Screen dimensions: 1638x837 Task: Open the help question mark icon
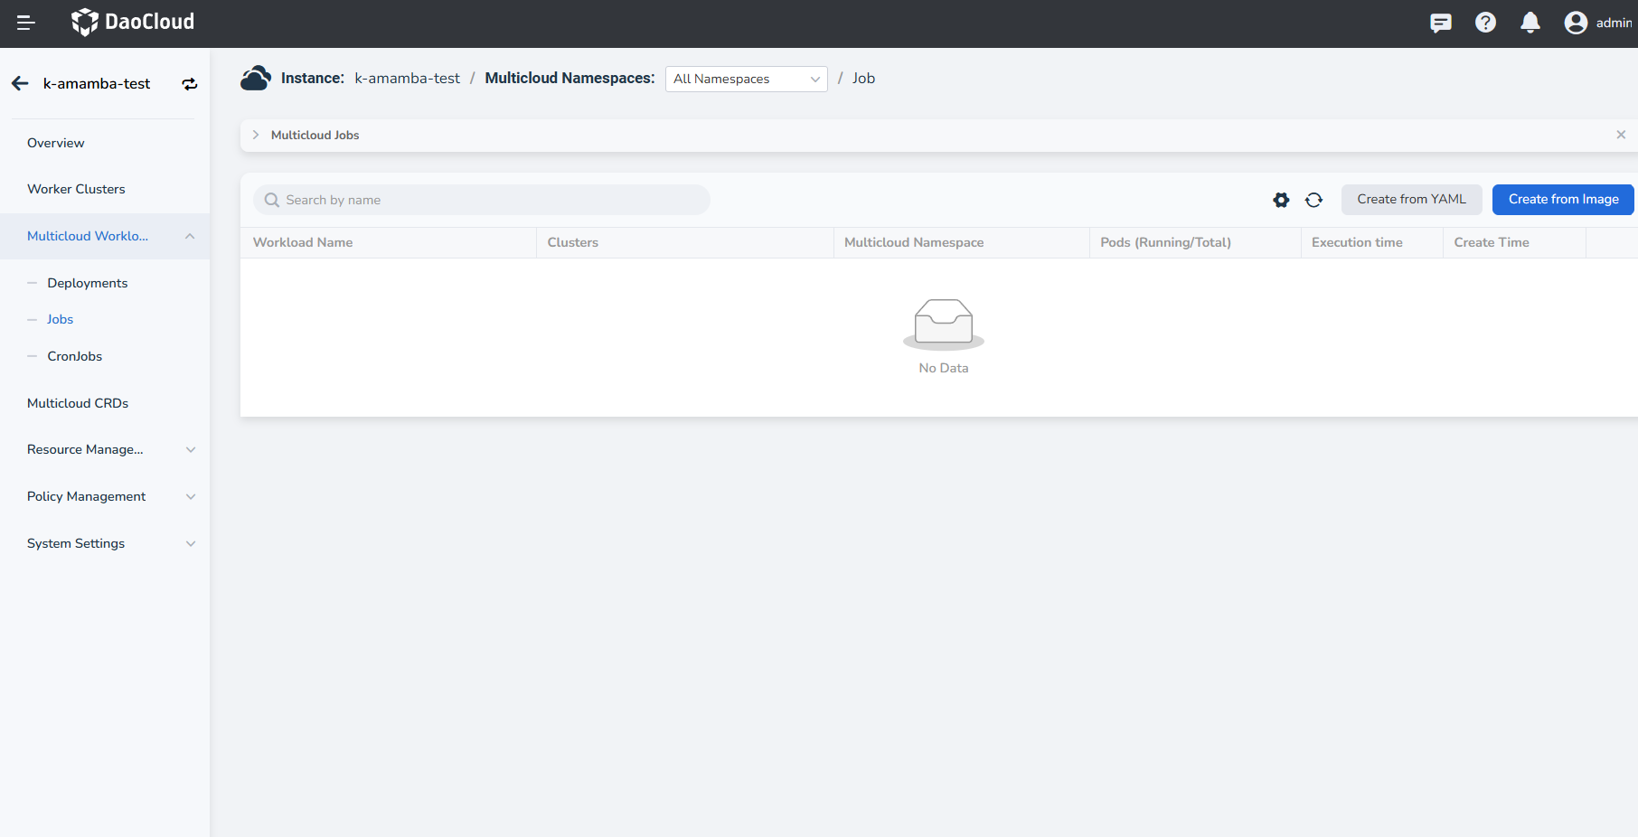coord(1485,23)
